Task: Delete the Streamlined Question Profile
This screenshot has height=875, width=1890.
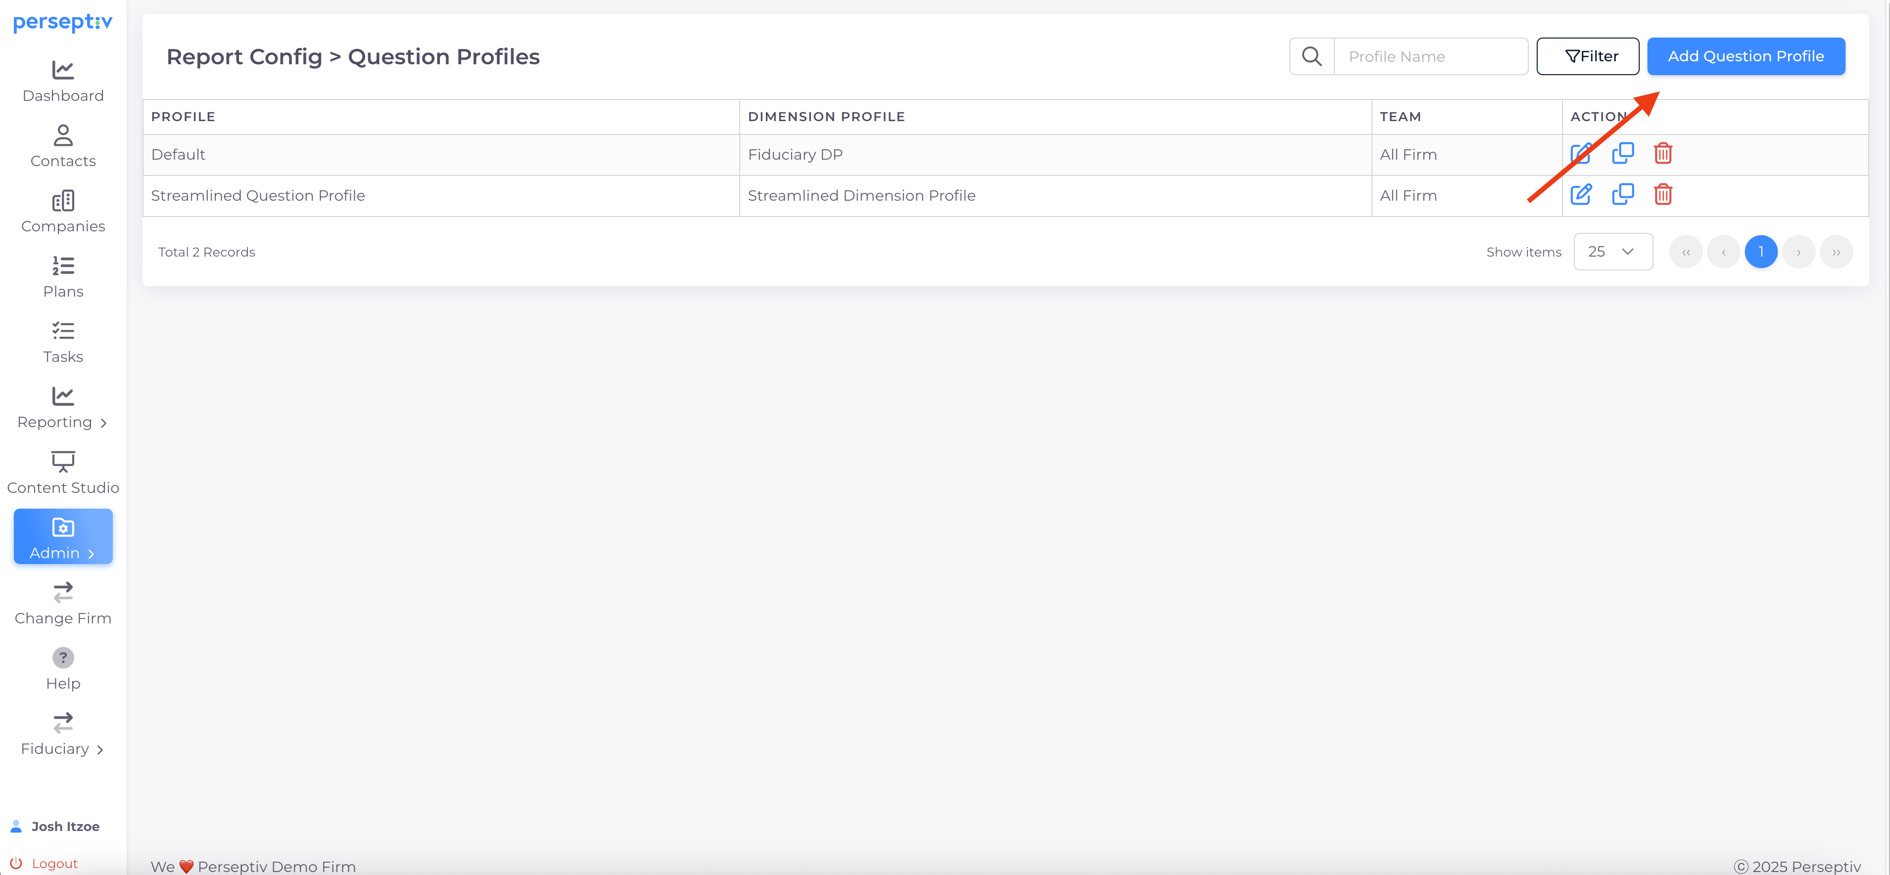Action: tap(1662, 194)
